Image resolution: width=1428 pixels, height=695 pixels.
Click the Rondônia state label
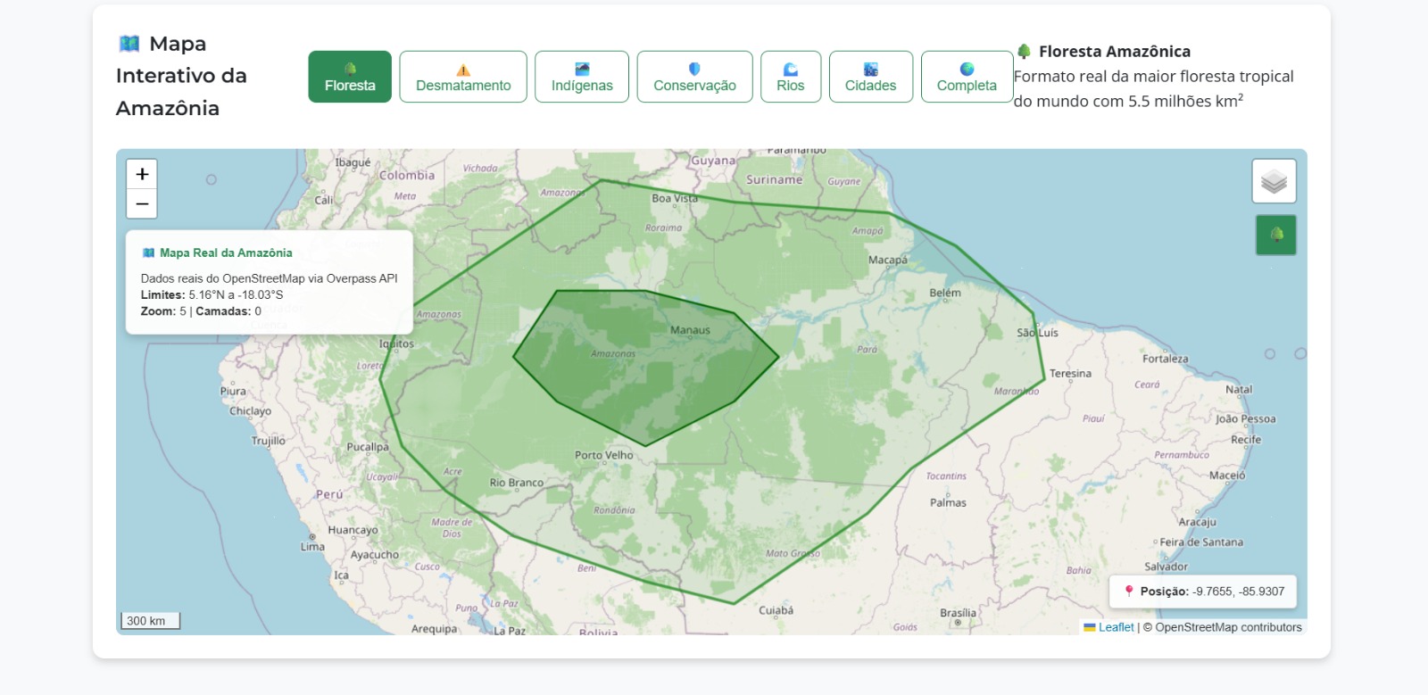[x=614, y=510]
